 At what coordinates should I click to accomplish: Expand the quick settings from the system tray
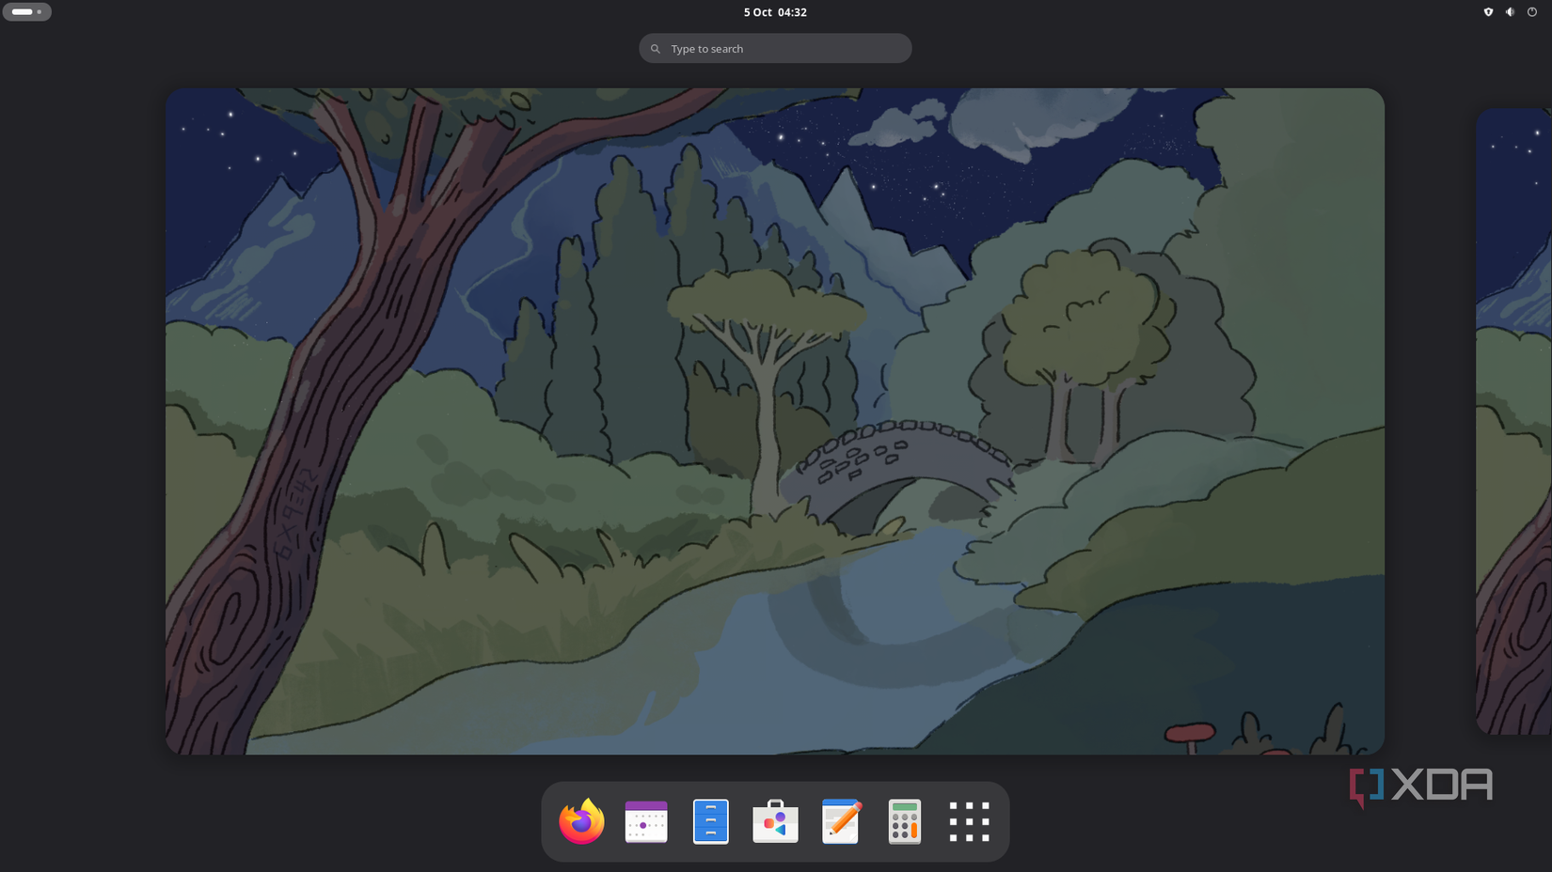click(1509, 11)
